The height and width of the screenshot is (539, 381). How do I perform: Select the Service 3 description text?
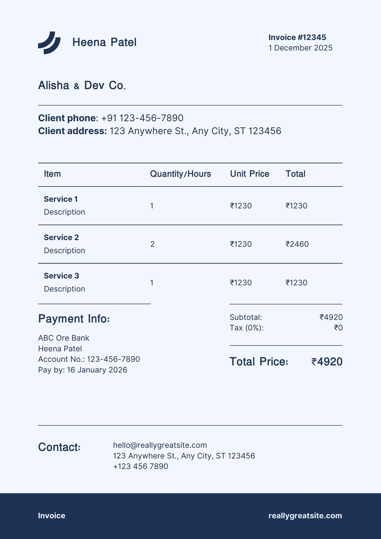(64, 289)
